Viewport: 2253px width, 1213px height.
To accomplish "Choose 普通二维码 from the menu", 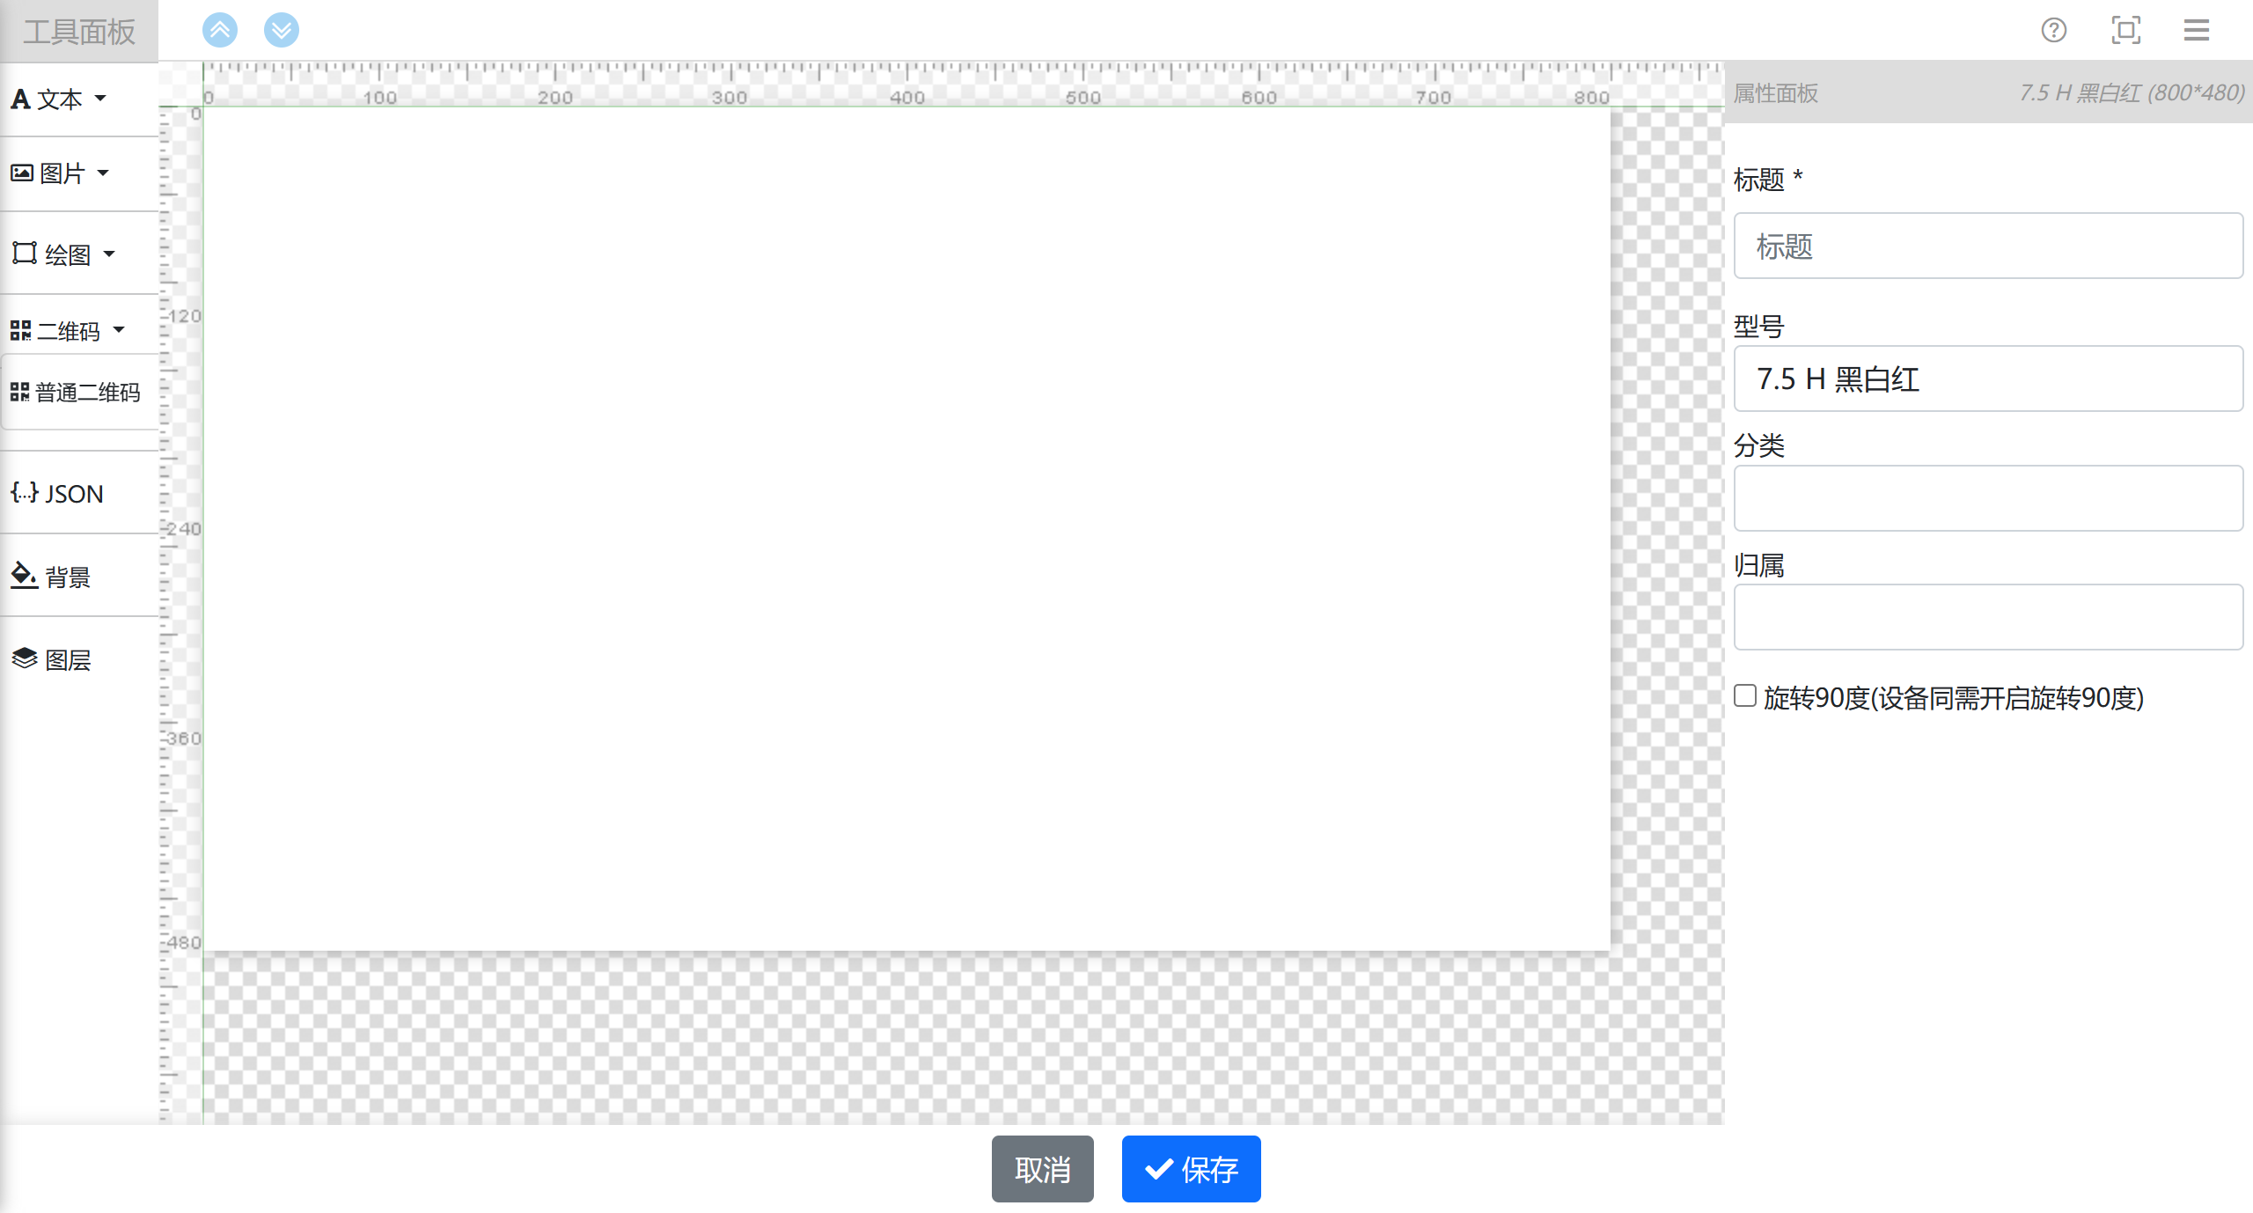I will click(77, 392).
